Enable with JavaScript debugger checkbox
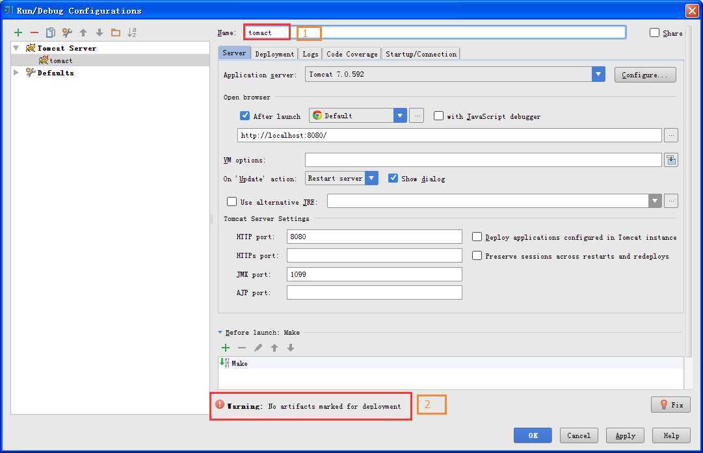Image resolution: width=703 pixels, height=453 pixels. click(438, 116)
